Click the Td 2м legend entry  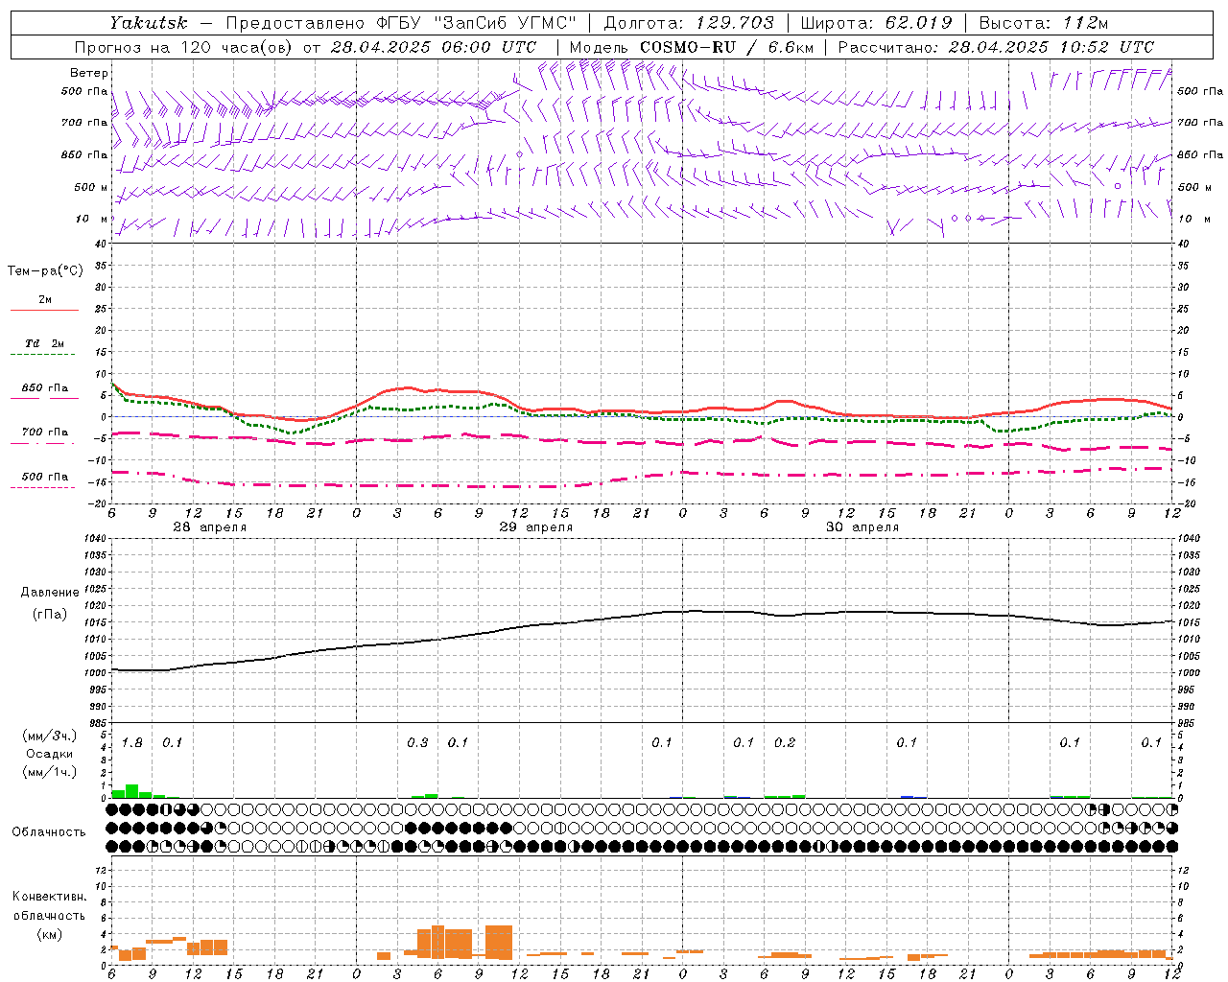[45, 343]
